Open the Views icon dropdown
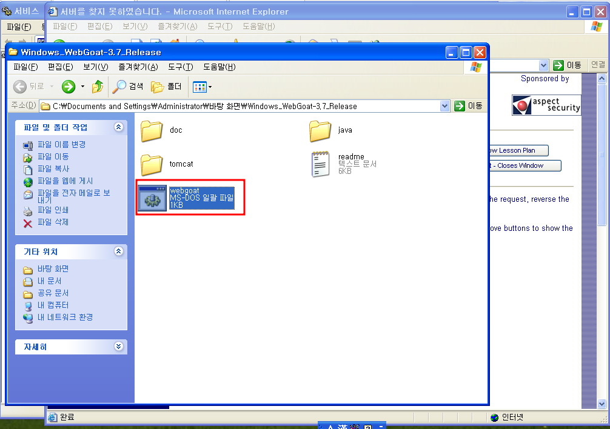The width and height of the screenshot is (610, 429). pos(203,87)
